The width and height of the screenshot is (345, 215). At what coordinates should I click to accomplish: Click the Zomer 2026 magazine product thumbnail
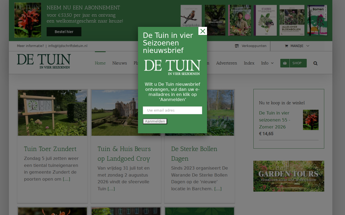311,120
